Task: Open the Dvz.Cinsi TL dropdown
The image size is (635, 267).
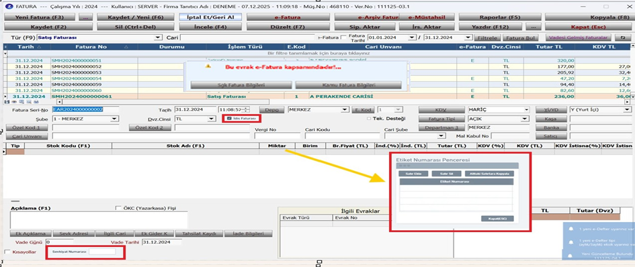Action: (211, 119)
